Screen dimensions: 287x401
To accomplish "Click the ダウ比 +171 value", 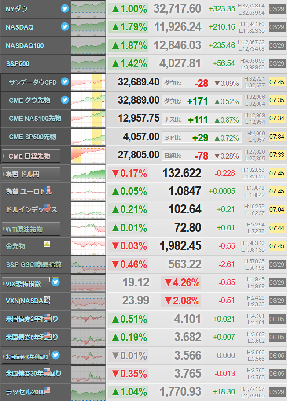I will (197, 101).
